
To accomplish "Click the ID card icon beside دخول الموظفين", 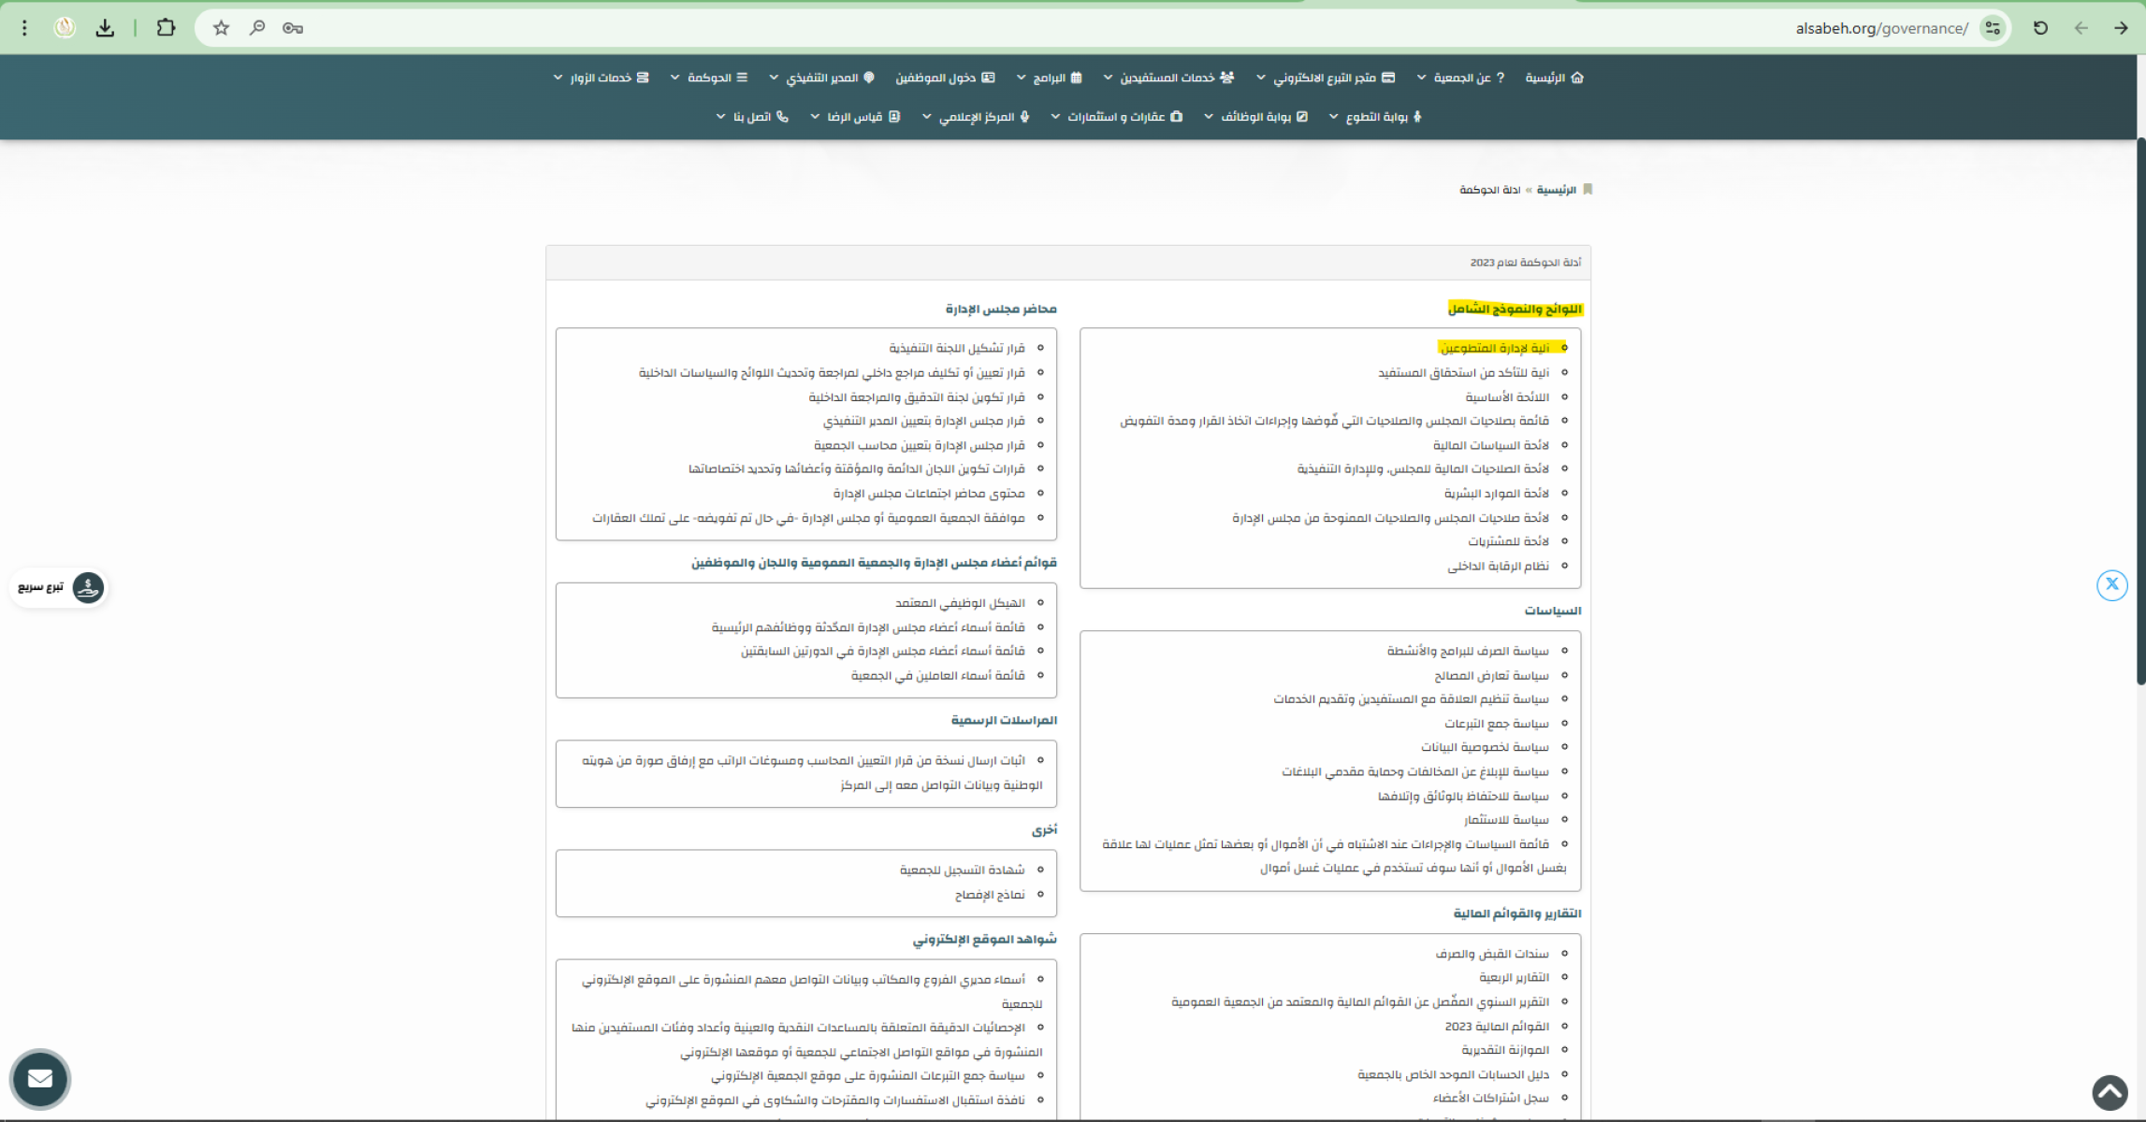I will point(988,78).
